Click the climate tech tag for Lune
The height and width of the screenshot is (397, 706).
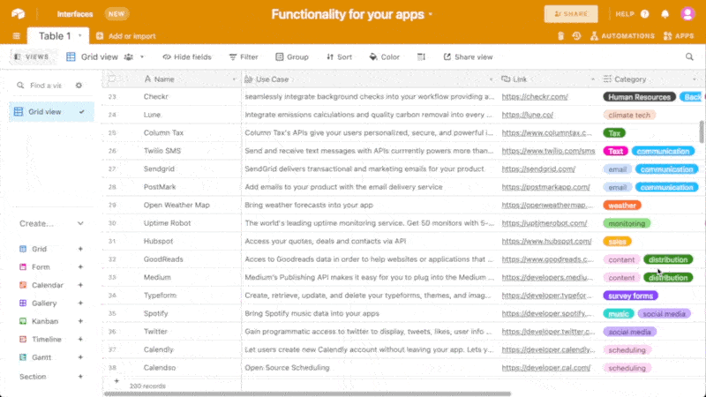[x=629, y=115]
